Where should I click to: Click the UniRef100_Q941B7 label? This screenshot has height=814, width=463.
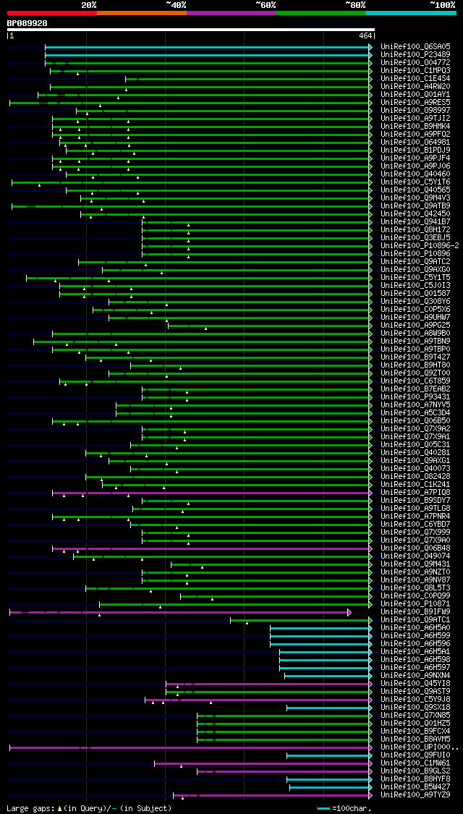click(415, 221)
